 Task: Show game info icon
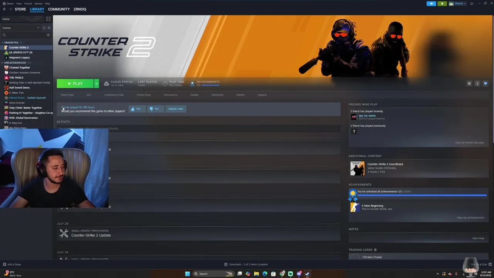click(x=477, y=83)
